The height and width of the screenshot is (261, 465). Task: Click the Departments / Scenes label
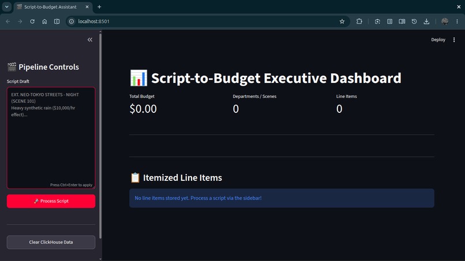point(254,96)
